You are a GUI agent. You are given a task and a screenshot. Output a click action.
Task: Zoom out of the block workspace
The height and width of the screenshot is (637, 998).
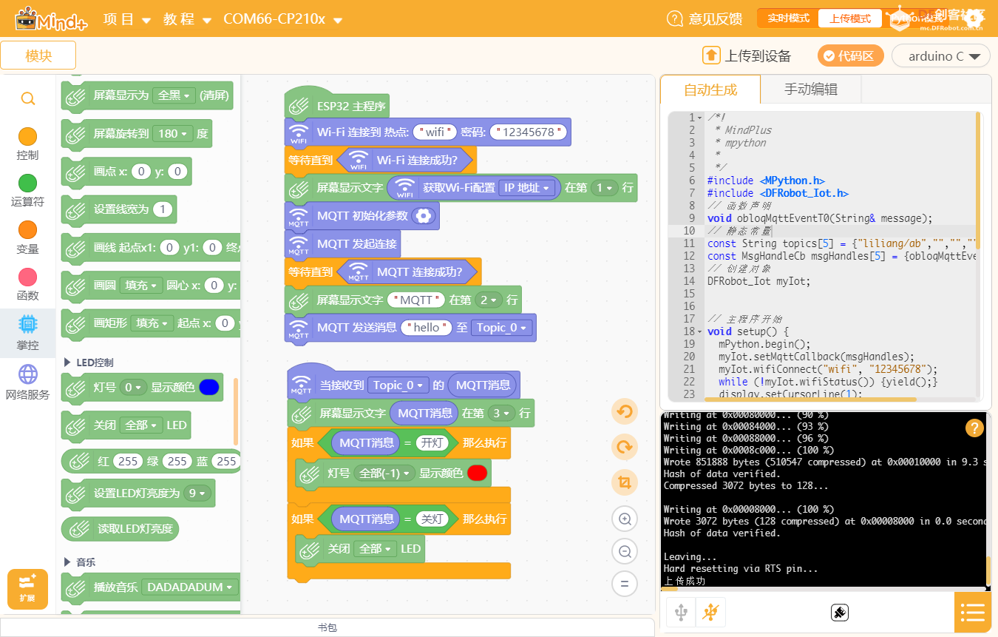pos(625,551)
